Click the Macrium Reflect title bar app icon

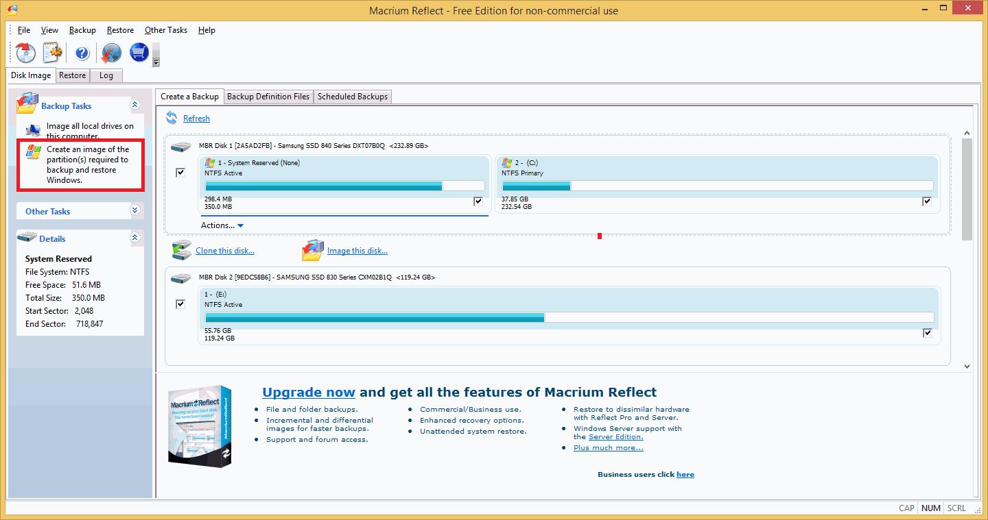tap(12, 10)
